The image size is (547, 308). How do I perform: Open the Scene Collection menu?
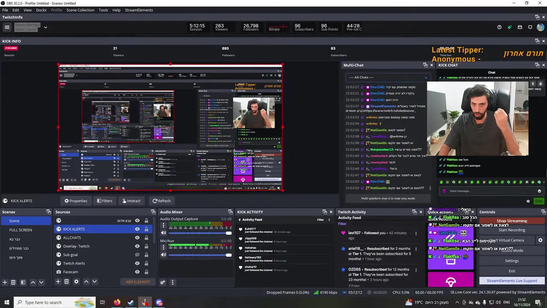[x=80, y=10]
